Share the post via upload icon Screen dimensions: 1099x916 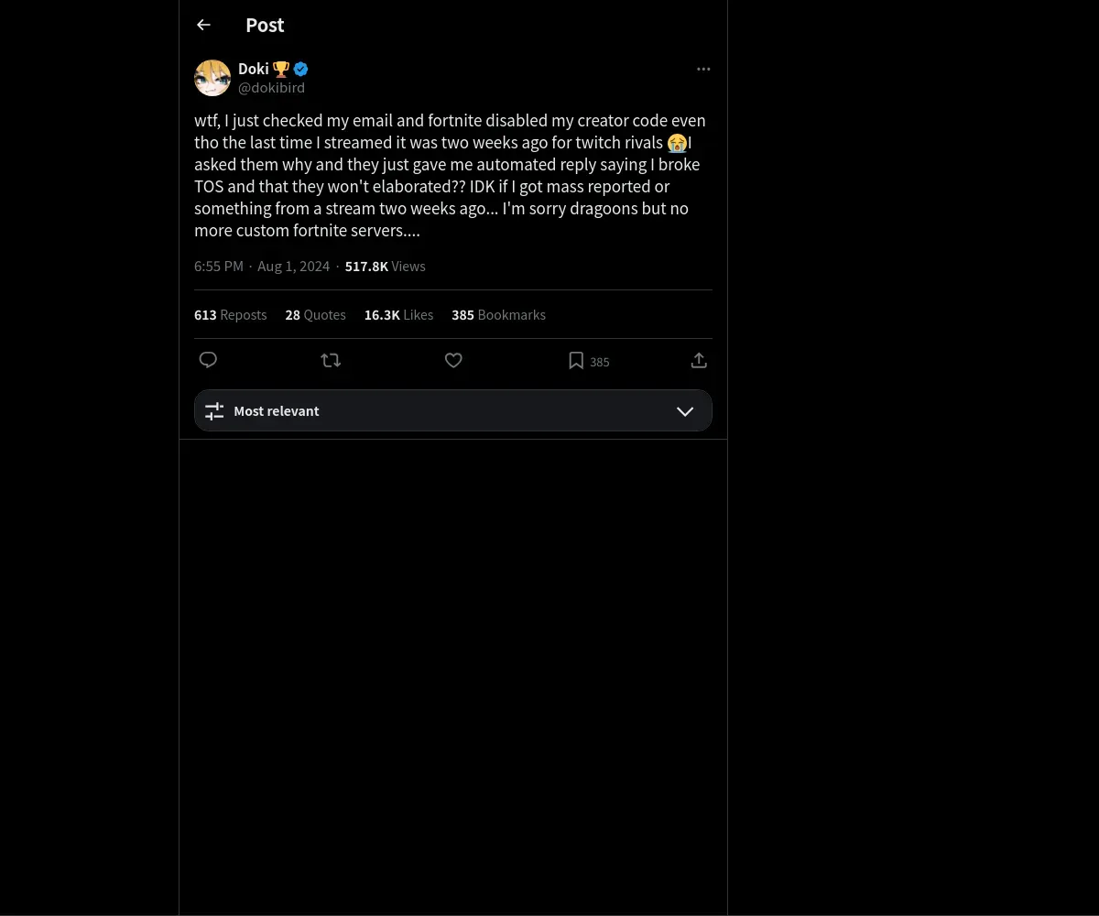click(699, 360)
